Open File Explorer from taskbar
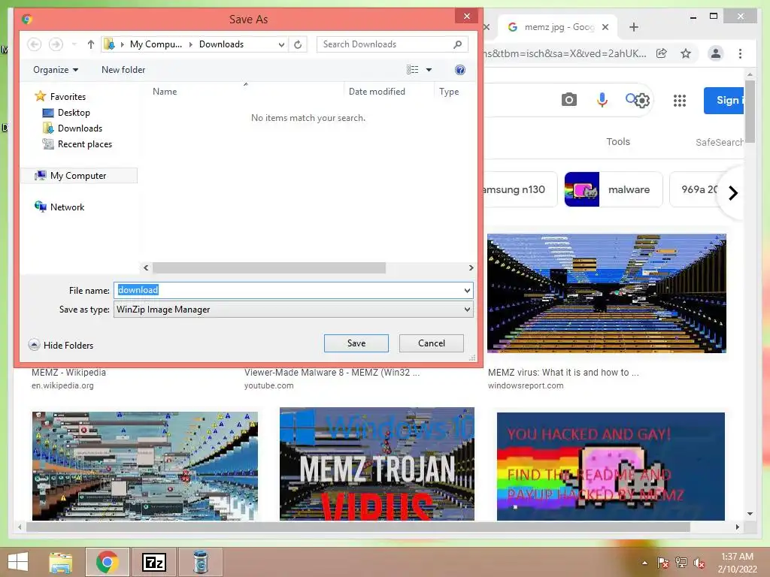770x577 pixels. pyautogui.click(x=61, y=562)
